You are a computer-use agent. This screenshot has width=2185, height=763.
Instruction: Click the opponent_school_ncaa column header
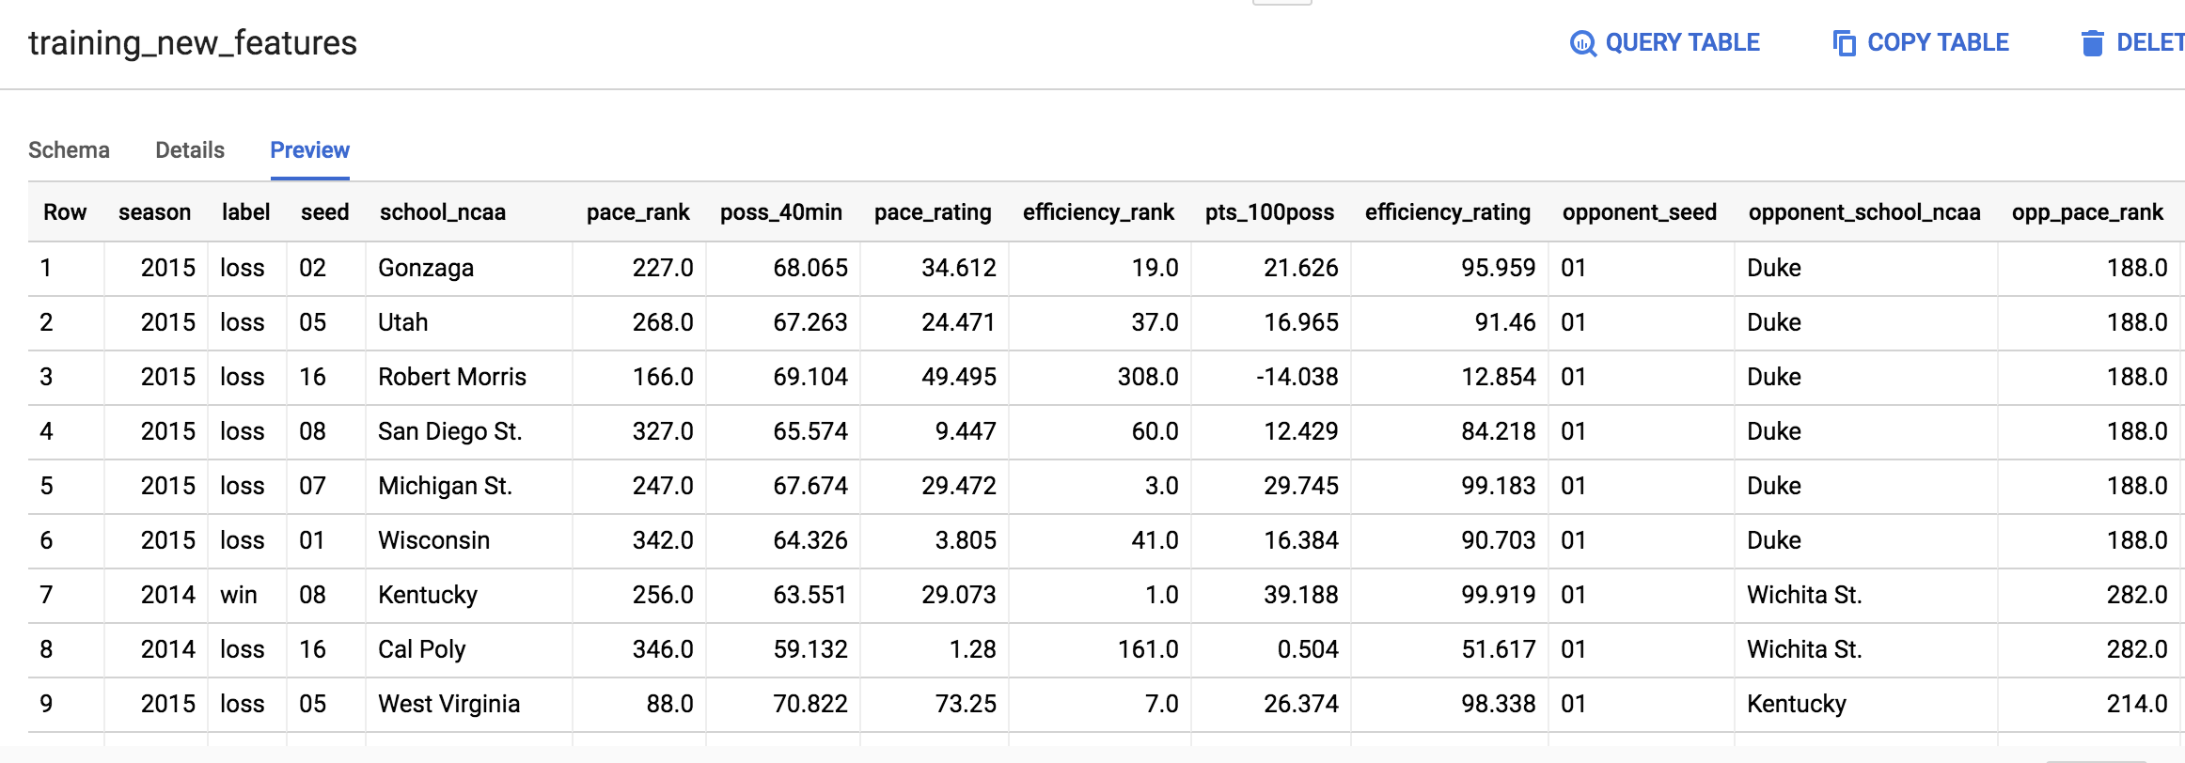tap(1865, 212)
